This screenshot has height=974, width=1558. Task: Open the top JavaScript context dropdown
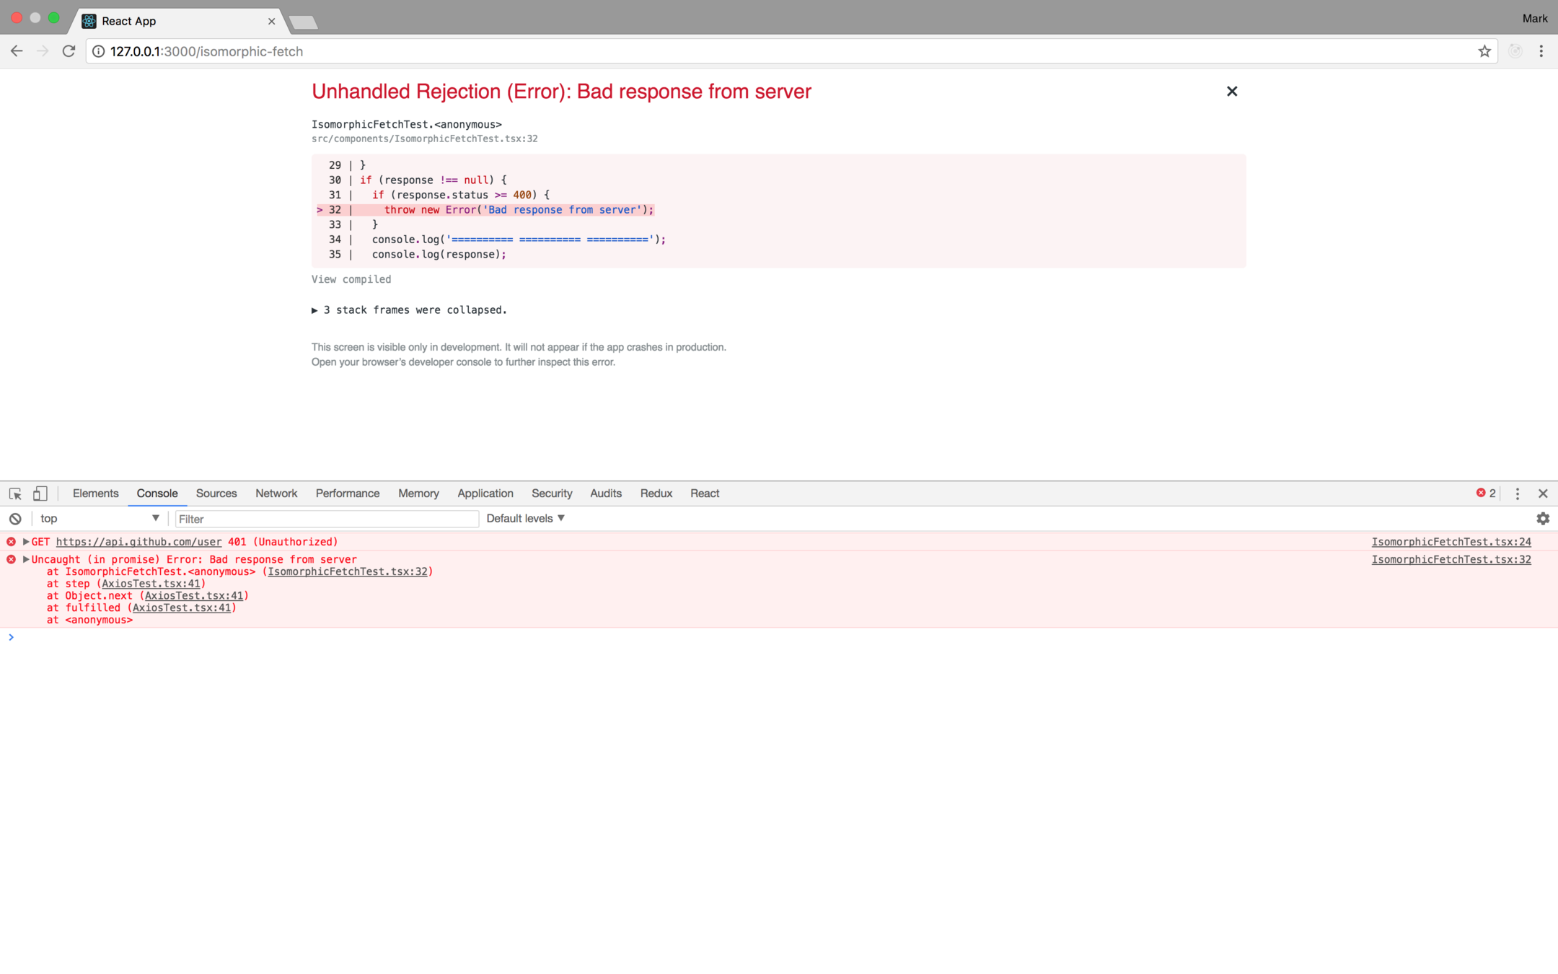tap(100, 519)
